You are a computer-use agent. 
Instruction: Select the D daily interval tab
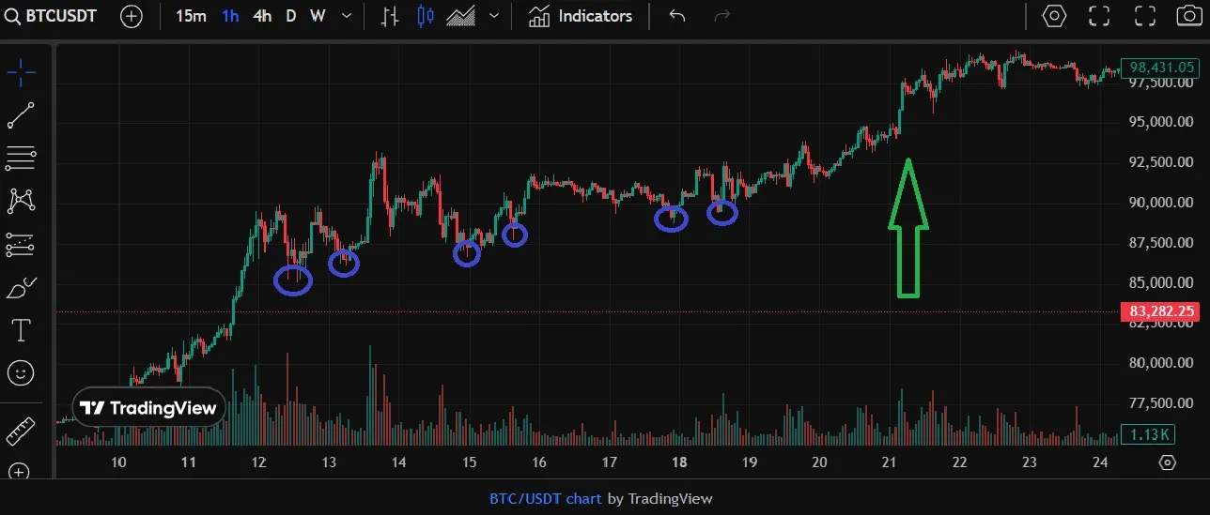290,16
